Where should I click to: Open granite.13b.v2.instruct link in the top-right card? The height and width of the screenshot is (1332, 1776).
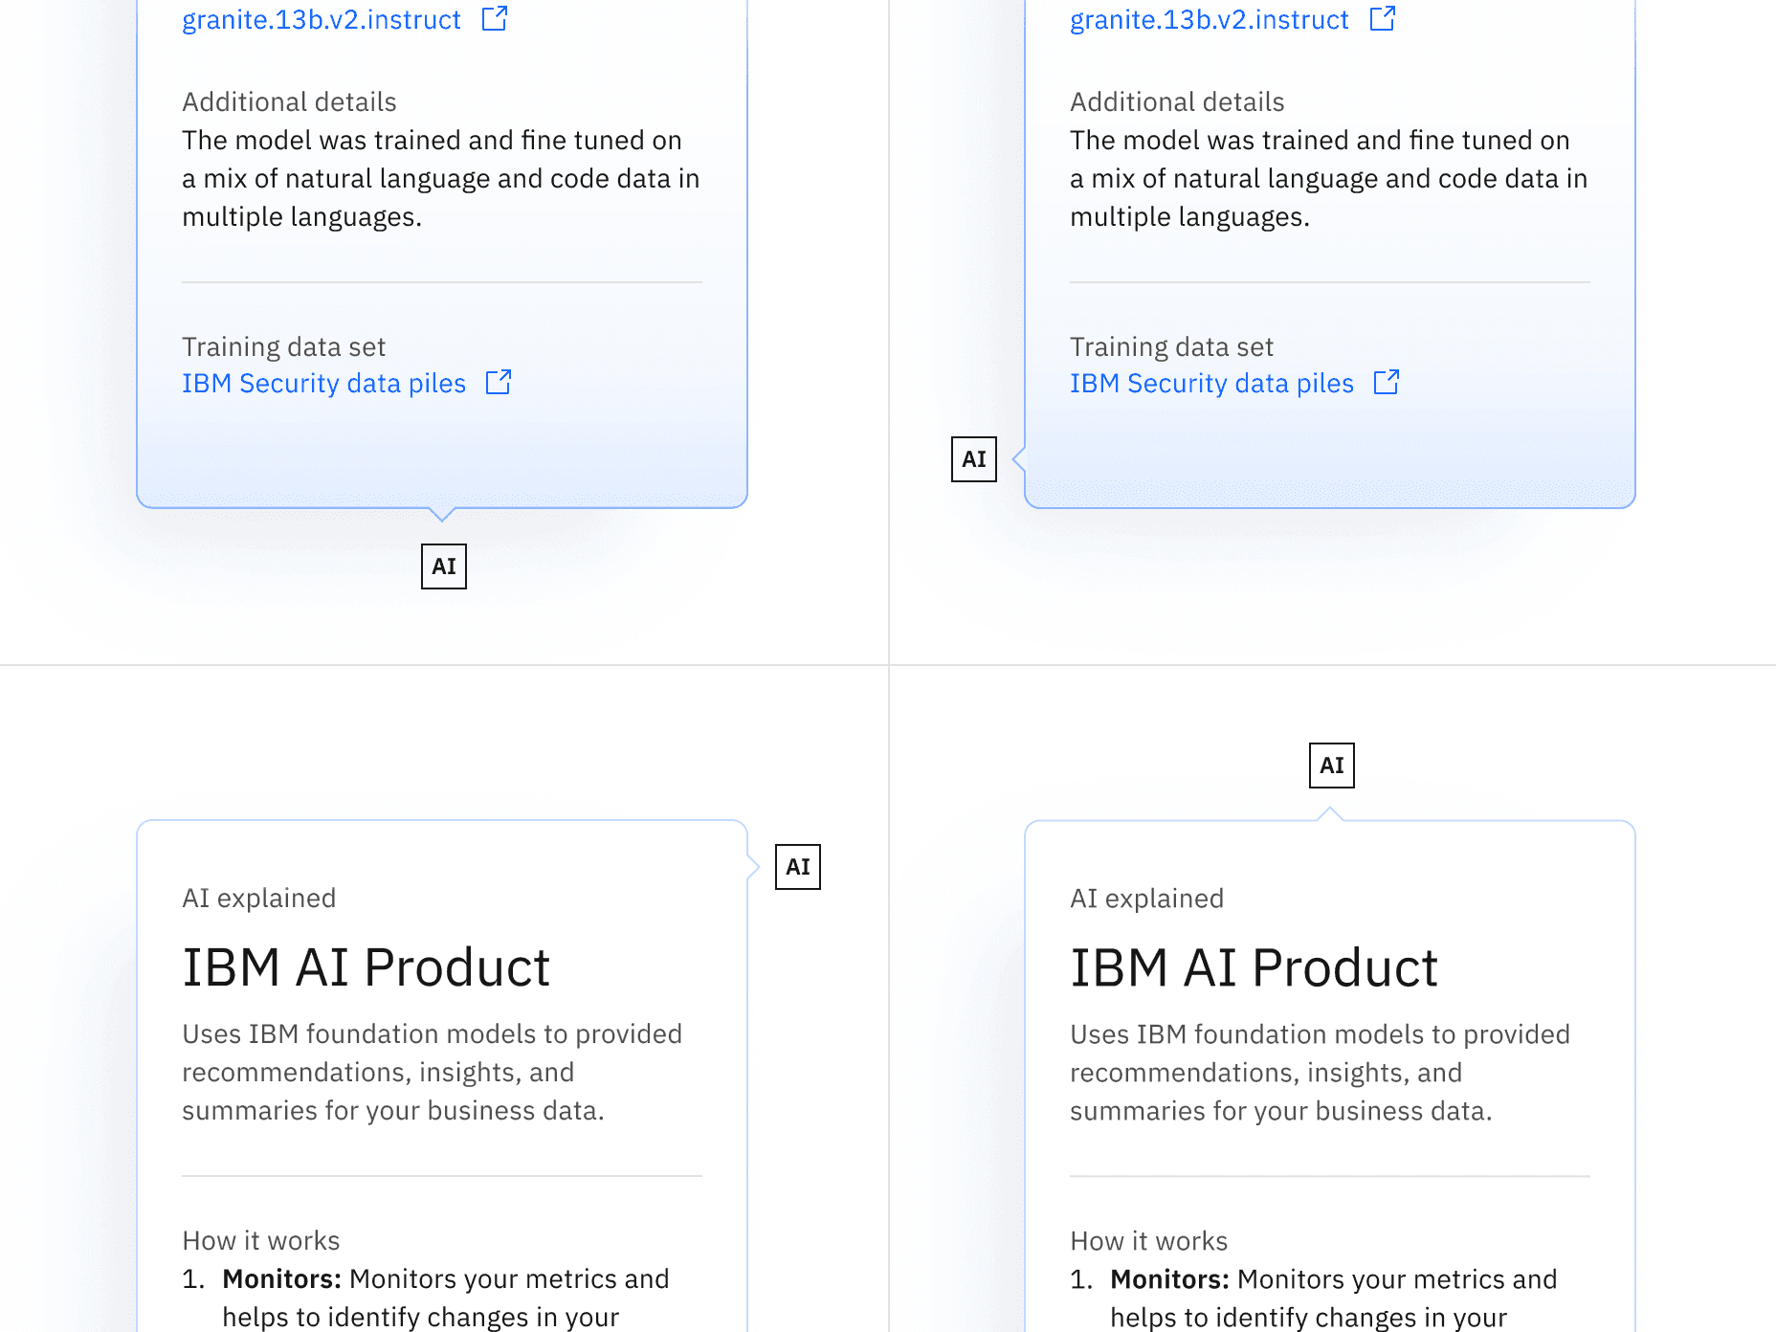click(x=1210, y=19)
